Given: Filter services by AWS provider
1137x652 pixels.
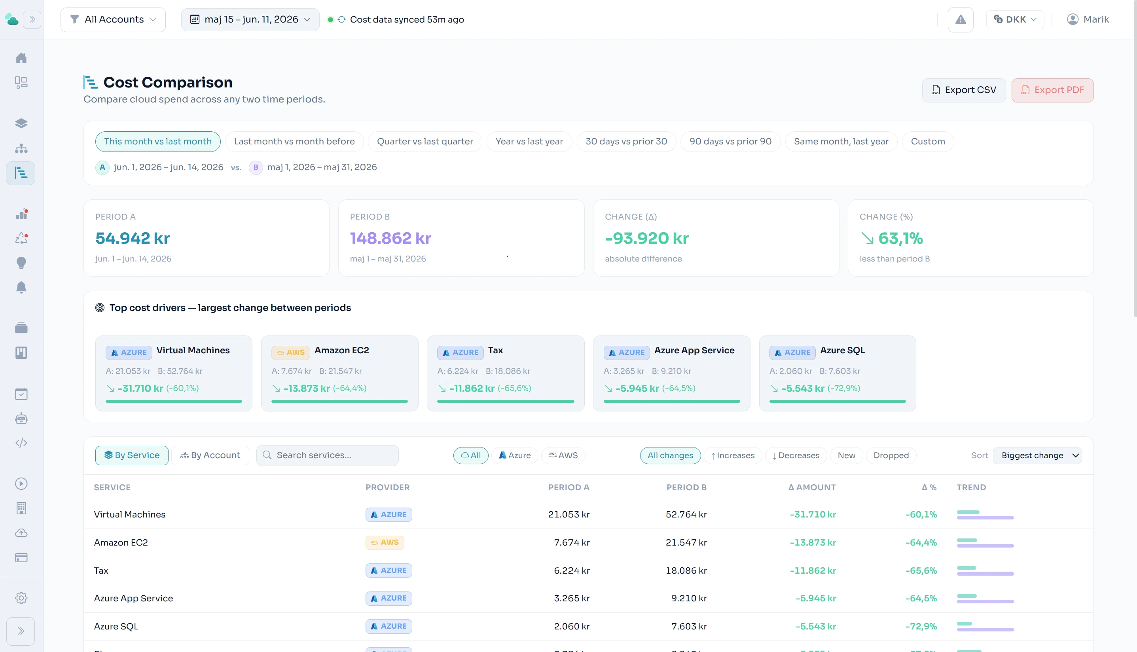Looking at the screenshot, I should tap(563, 455).
